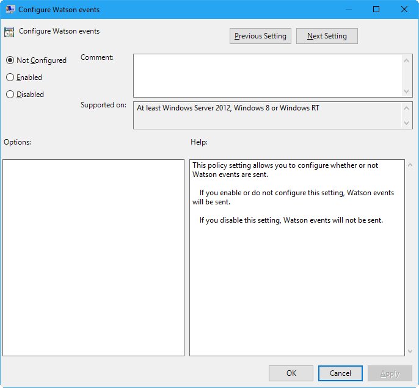The image size is (419, 388).
Task: Cancel the policy dialog
Action: click(x=340, y=373)
